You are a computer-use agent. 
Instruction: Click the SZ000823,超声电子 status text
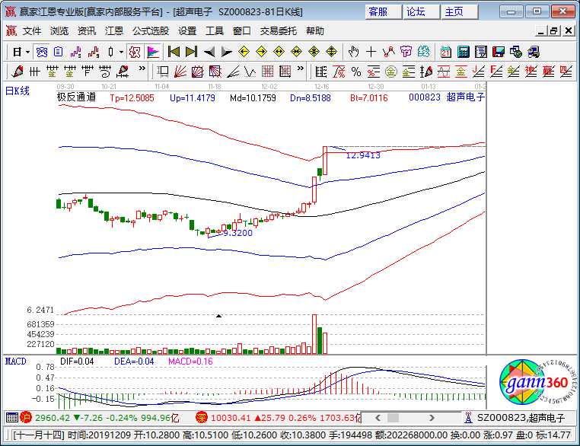pyautogui.click(x=521, y=418)
